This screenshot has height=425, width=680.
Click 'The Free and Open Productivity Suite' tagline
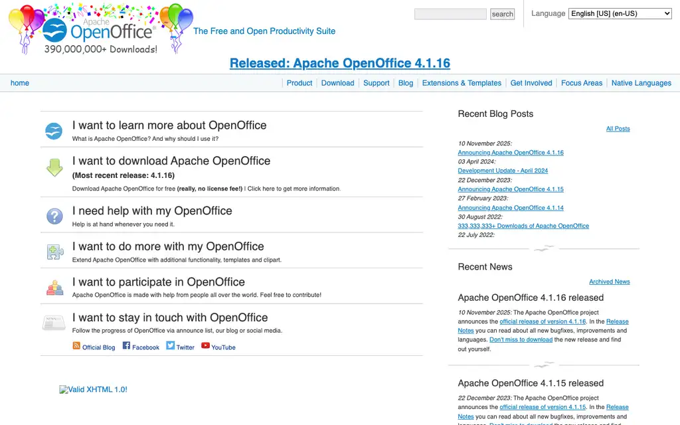[264, 31]
